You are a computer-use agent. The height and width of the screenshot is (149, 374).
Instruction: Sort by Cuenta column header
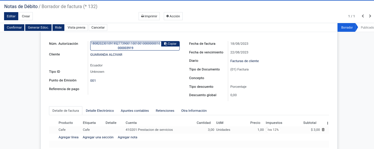(x=131, y=123)
